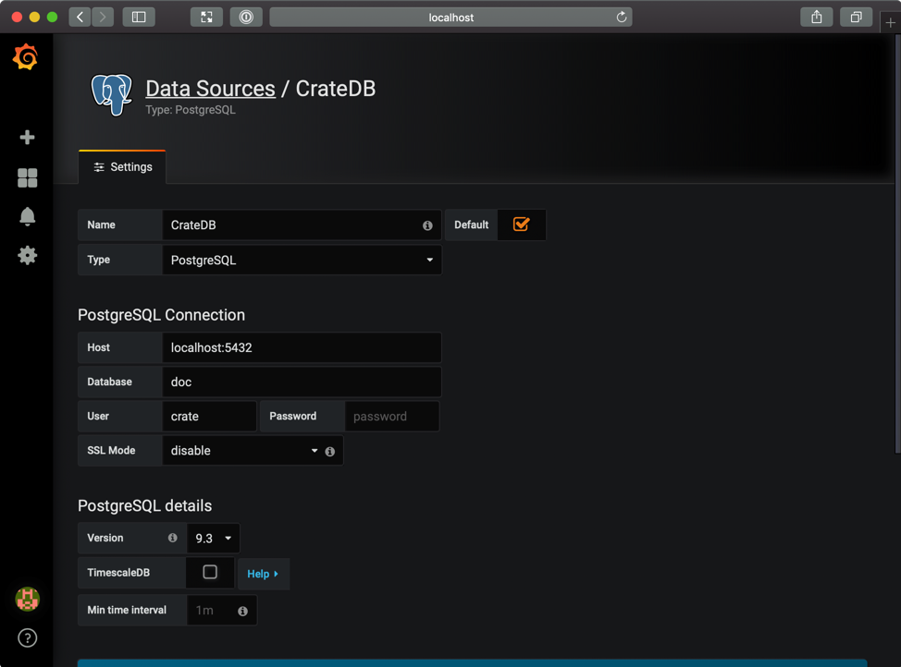
Task: Open the Create plus menu in sidebar
Action: coord(27,138)
